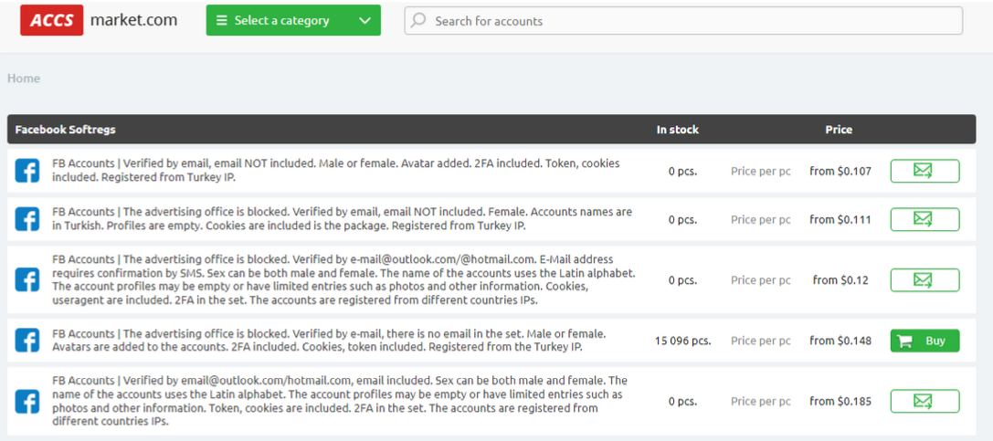Click the Facebook Softregs header
The image size is (993, 441).
(x=65, y=130)
